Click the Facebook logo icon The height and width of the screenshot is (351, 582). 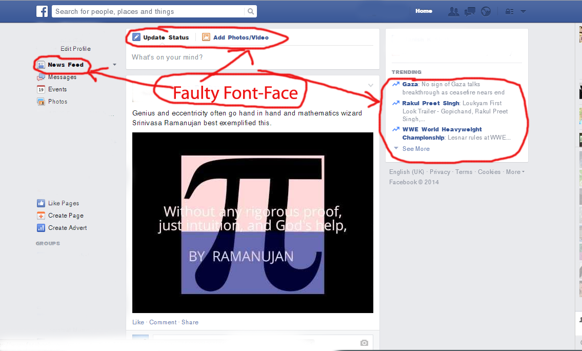click(x=42, y=11)
